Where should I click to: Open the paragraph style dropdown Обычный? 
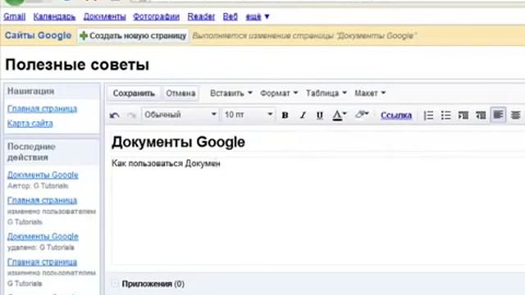[x=180, y=115]
